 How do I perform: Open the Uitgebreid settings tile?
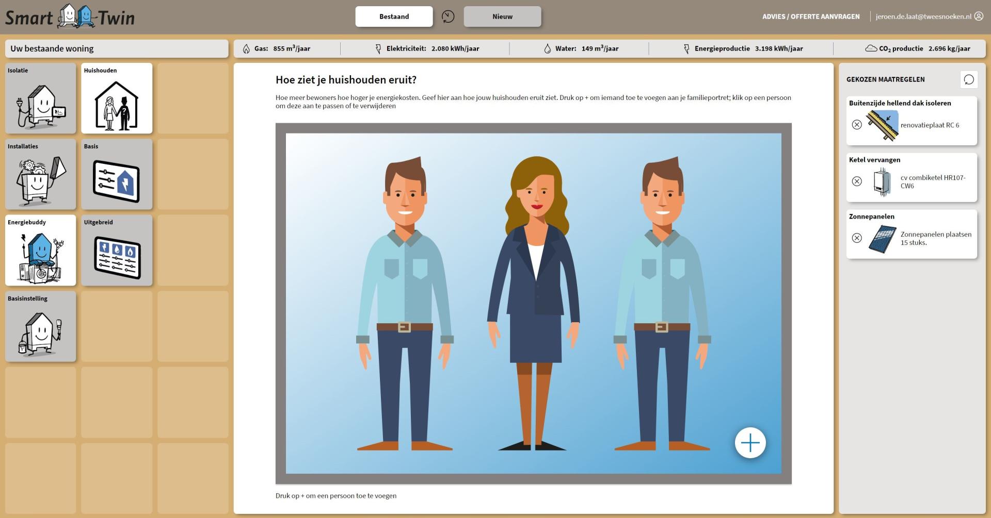pyautogui.click(x=117, y=250)
